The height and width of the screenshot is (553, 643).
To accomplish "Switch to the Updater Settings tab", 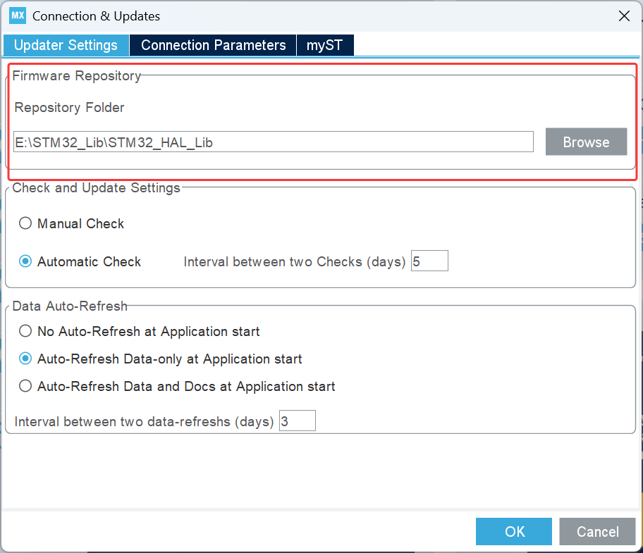I will (x=66, y=45).
